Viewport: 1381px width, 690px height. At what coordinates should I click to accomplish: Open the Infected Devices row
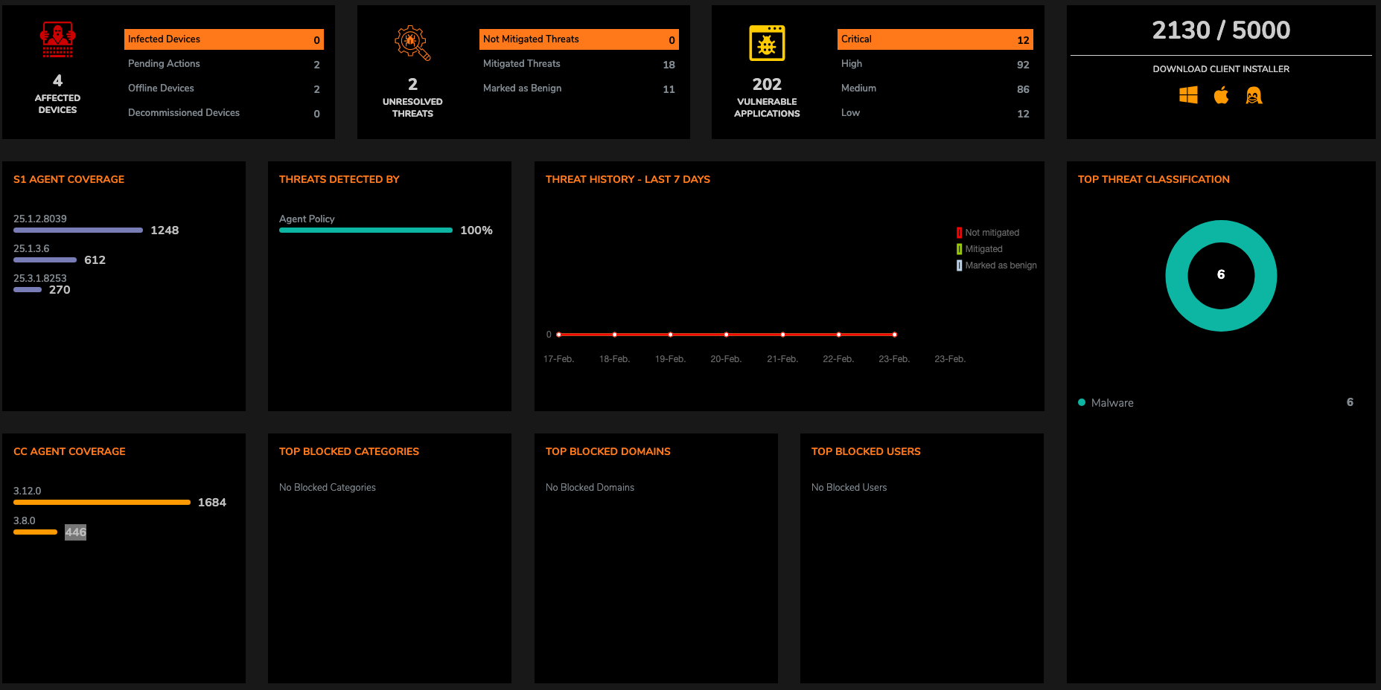(224, 39)
